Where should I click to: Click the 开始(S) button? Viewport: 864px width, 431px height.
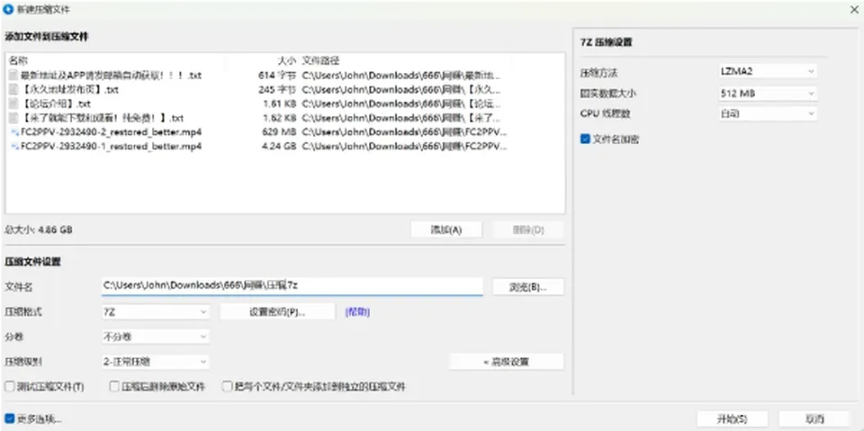[x=733, y=419]
